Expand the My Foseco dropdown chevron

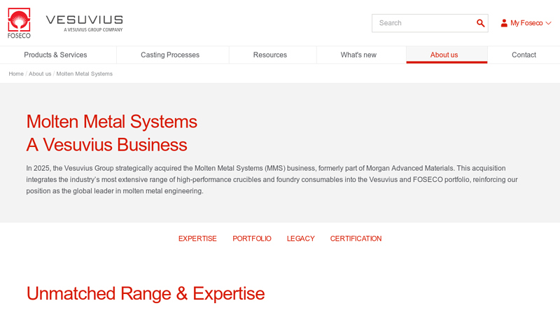click(x=548, y=23)
